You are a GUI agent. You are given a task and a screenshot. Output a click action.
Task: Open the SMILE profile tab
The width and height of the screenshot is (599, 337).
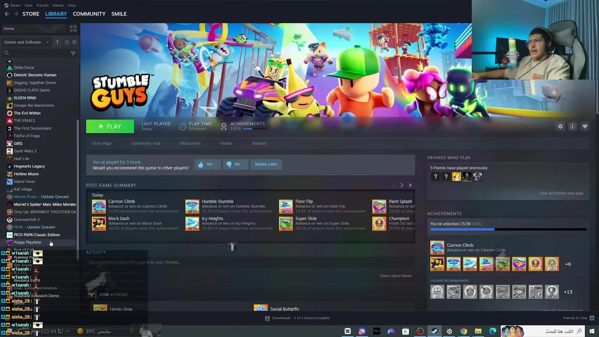tap(119, 14)
